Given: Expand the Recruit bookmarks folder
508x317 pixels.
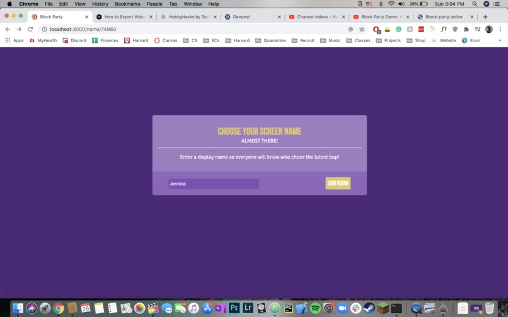Looking at the screenshot, I should tap(303, 40).
